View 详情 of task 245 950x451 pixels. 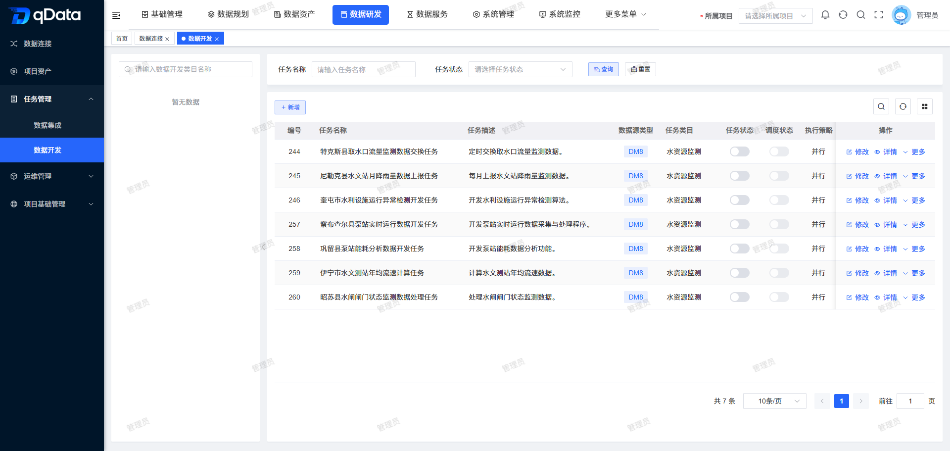click(886, 176)
